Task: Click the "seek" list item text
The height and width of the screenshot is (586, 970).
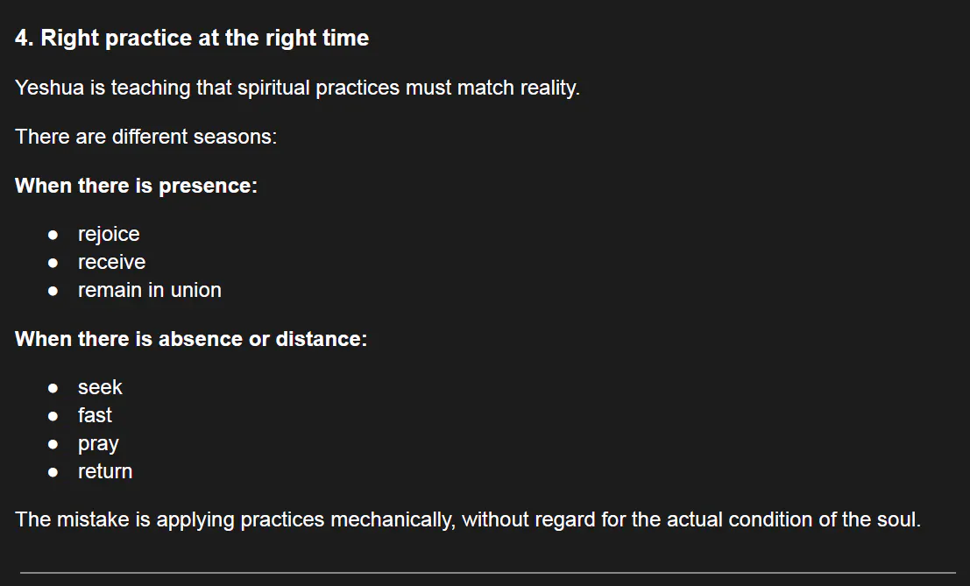Action: pyautogui.click(x=100, y=387)
